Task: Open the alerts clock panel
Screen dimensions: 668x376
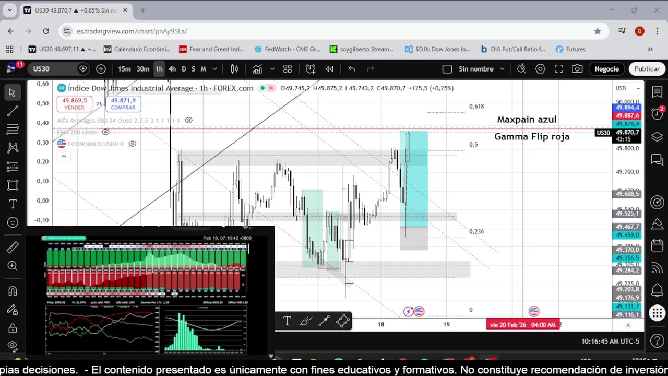Action: tap(657, 114)
